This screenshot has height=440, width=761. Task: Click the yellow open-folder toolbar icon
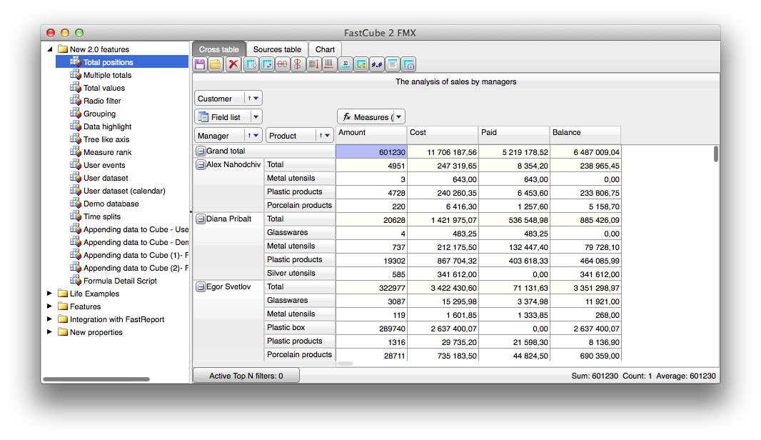point(216,64)
